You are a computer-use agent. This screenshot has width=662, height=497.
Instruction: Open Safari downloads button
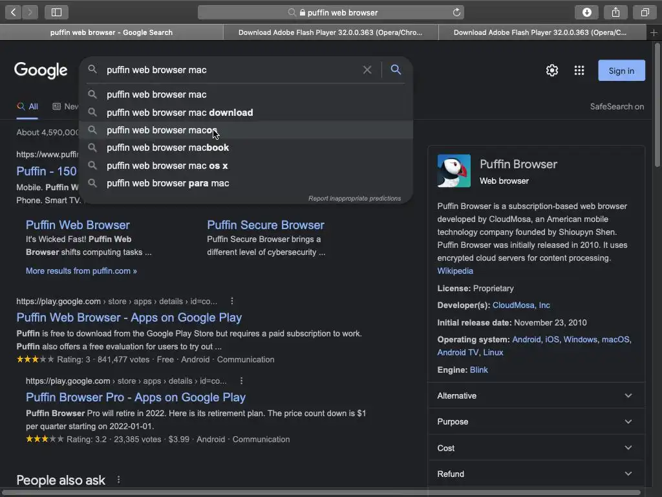click(x=586, y=12)
